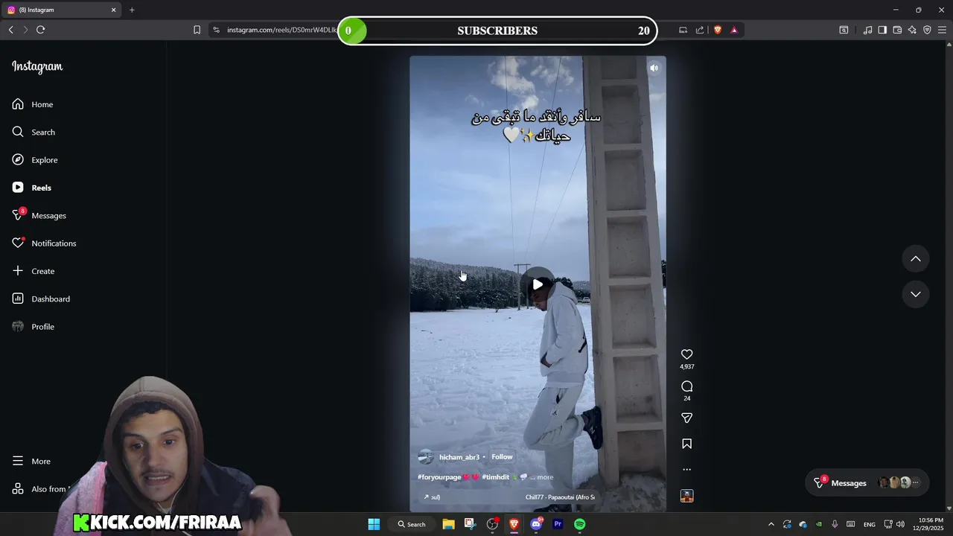Viewport: 953px width, 536px height.
Task: Open Instagram Home in the sidebar
Action: 33,104
